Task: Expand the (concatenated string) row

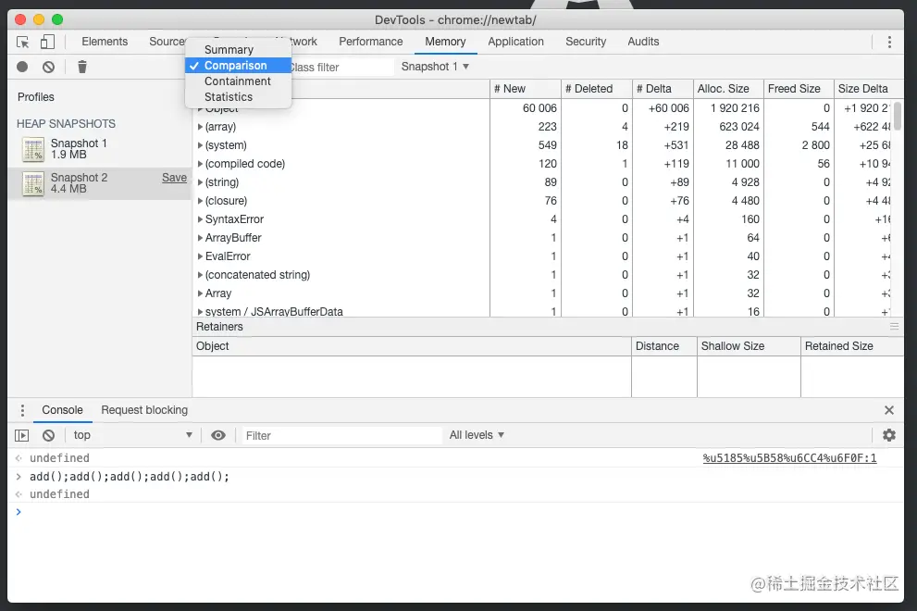Action: pos(200,275)
